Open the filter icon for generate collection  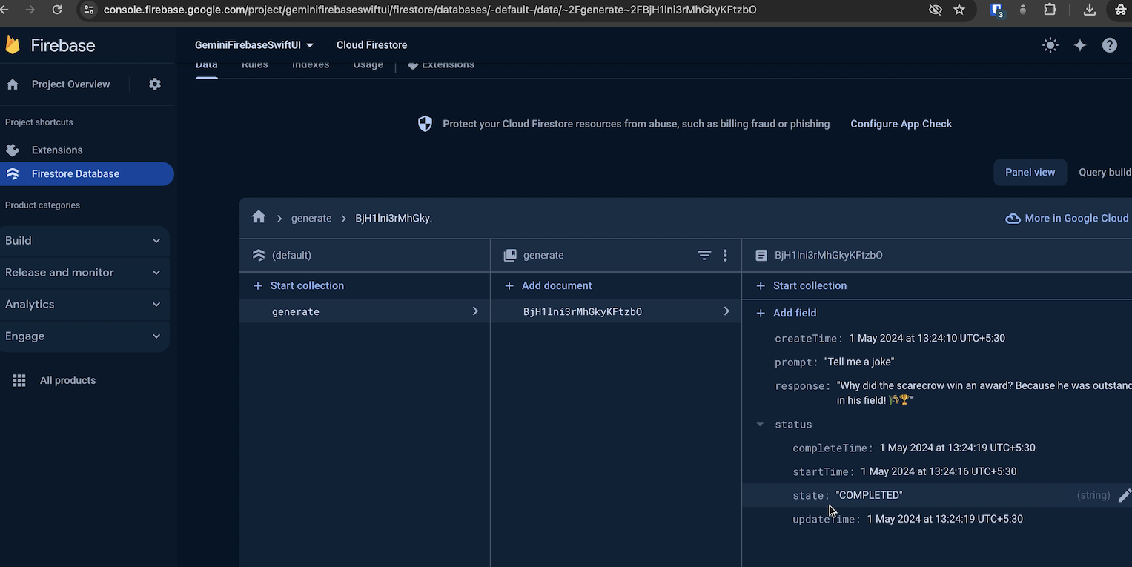pyautogui.click(x=704, y=256)
